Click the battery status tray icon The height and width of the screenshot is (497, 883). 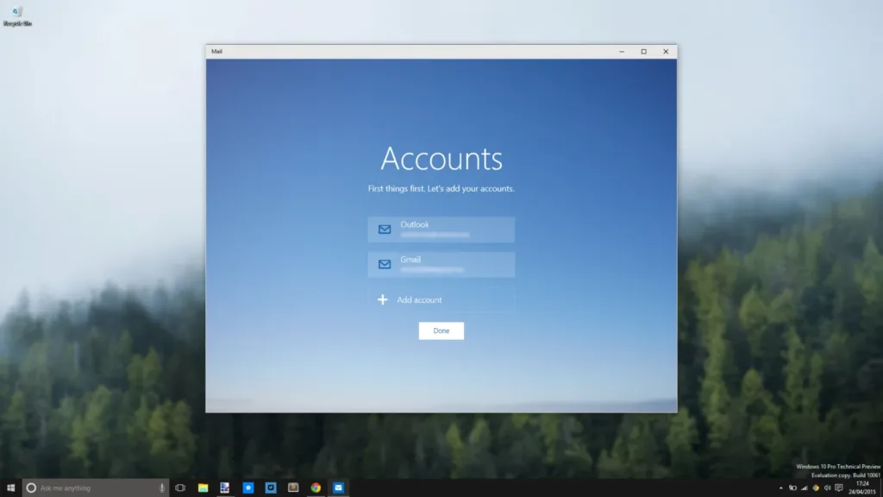tap(792, 488)
